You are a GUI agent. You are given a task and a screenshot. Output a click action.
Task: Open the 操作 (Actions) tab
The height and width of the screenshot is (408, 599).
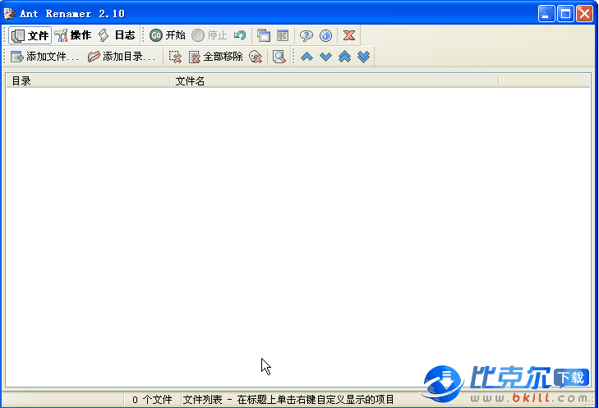[x=73, y=35]
